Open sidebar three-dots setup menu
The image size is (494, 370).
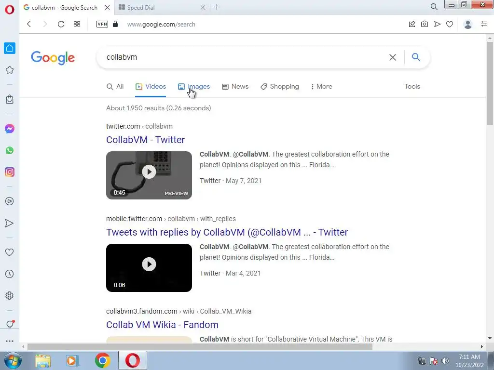10,341
